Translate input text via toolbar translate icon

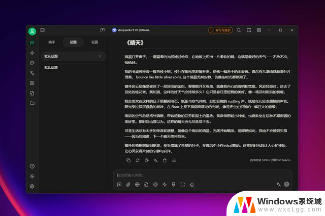point(278,184)
